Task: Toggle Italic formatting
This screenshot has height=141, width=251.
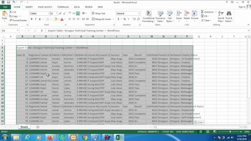Action: [x=36, y=19]
